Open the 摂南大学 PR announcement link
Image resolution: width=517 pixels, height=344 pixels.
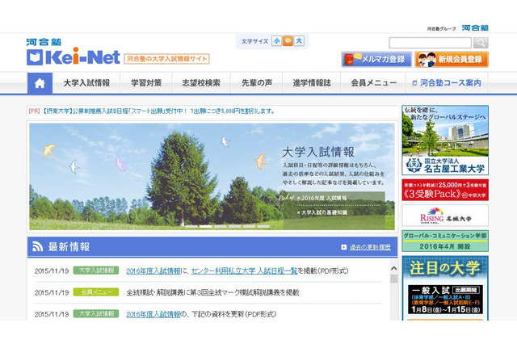158,111
